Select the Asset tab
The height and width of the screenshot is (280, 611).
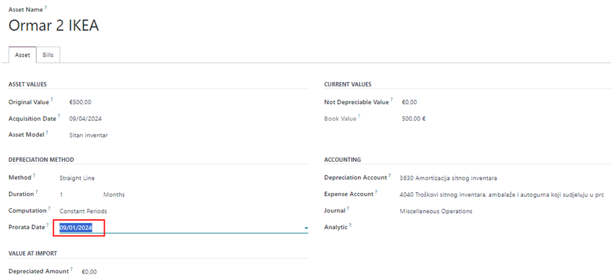pyautogui.click(x=22, y=55)
